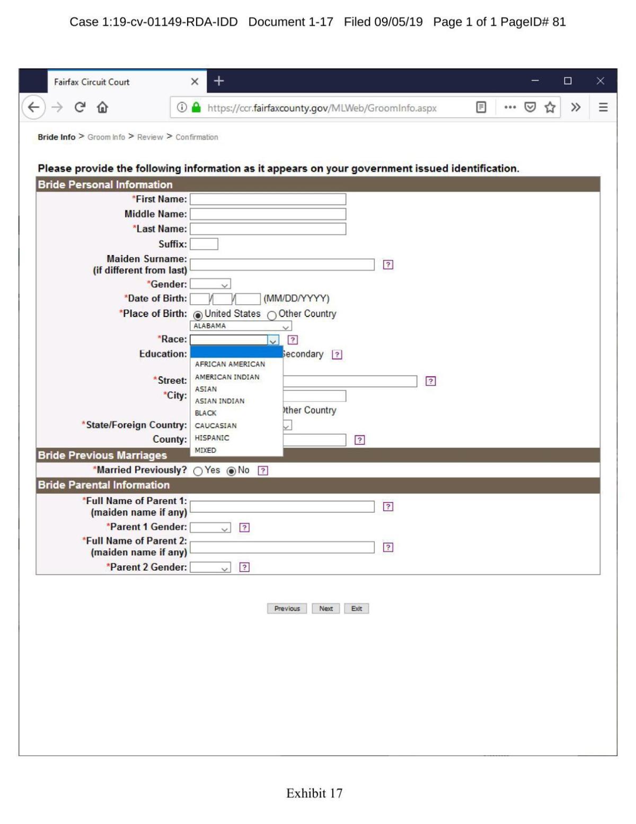636x824 pixels.
Task: Go back using the browser back arrow
Action: pyautogui.click(x=33, y=107)
